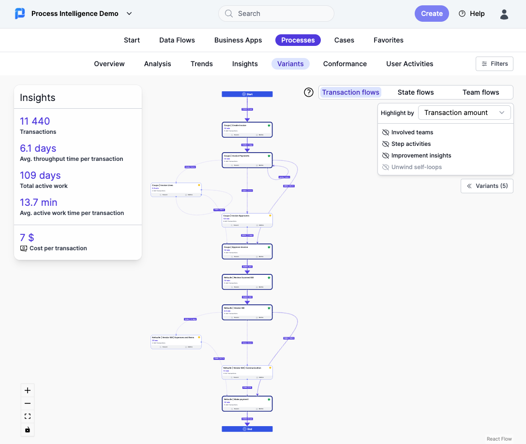Open the Data Flows menu item
Screen dimensions: 526x444
click(x=177, y=40)
